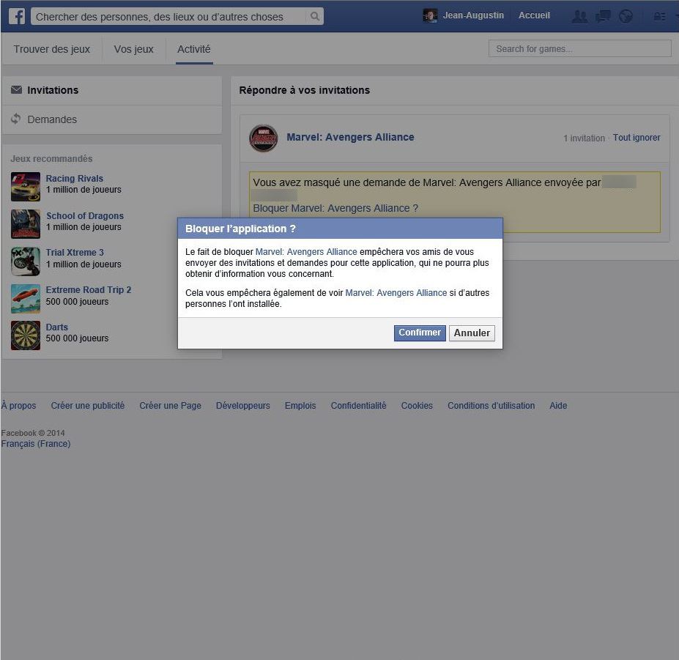Click 'Bloquer l'application ?' dialog title
679x660 pixels.
240,229
